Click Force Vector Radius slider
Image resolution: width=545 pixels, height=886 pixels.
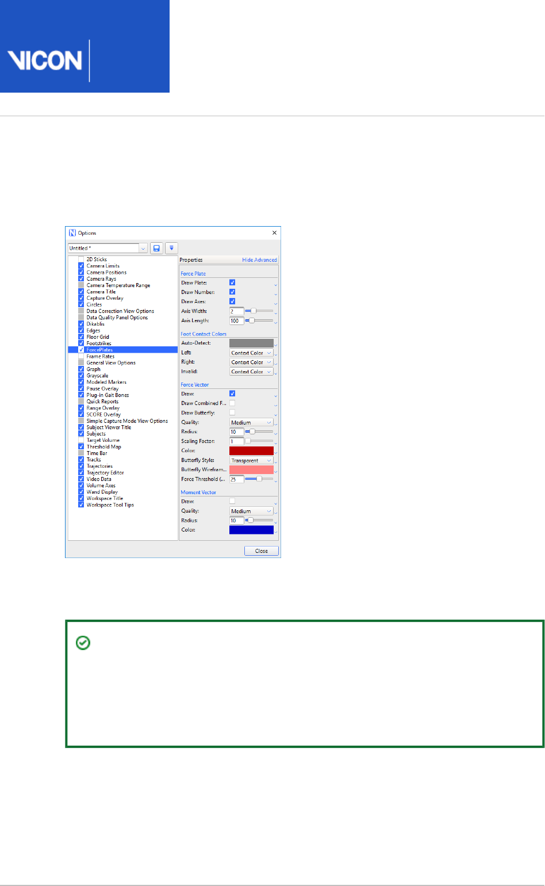coord(259,431)
